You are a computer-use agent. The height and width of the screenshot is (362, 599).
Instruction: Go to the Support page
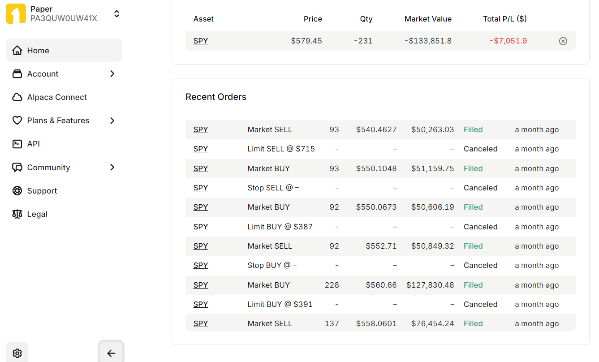coord(42,191)
